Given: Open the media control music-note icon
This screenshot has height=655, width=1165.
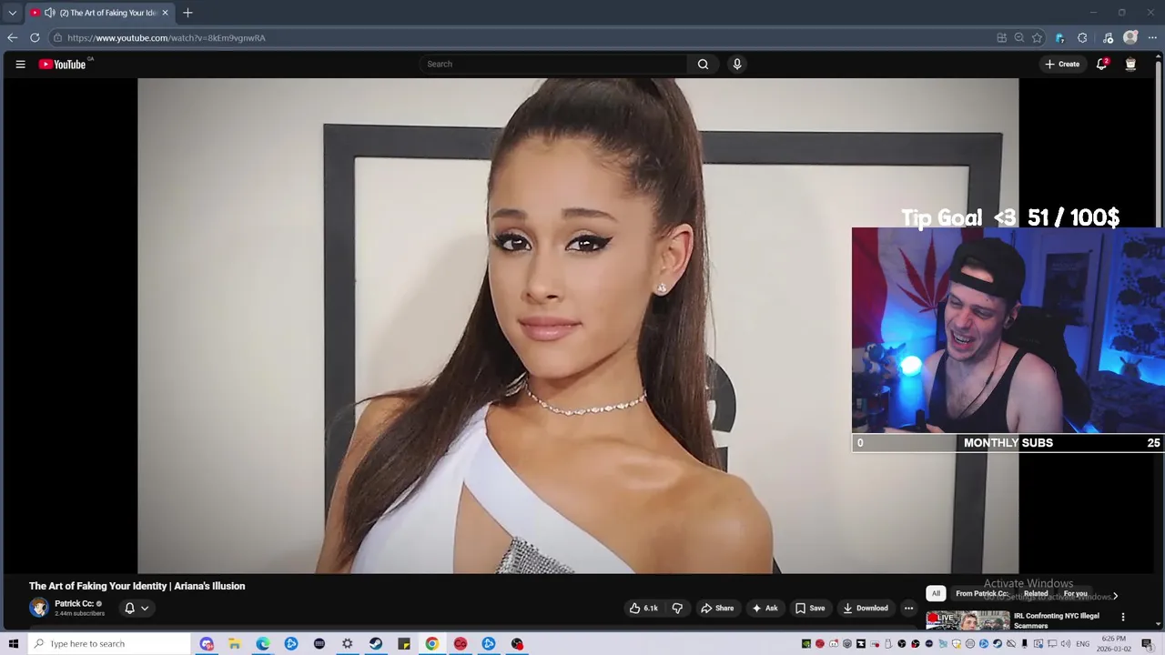Looking at the screenshot, I should pos(1108,38).
